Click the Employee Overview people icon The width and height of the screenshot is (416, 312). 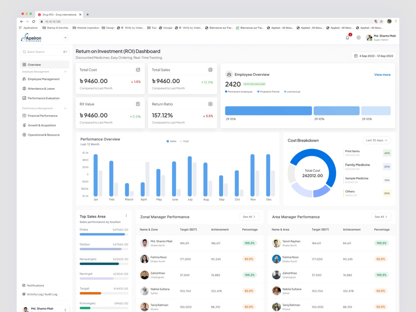pyautogui.click(x=229, y=74)
